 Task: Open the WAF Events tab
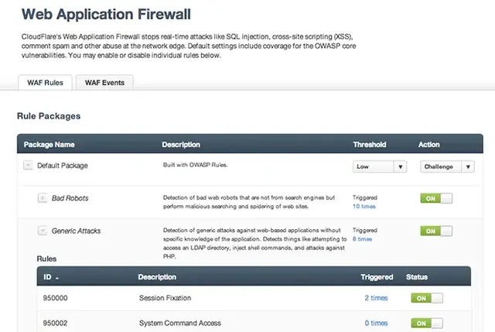104,83
